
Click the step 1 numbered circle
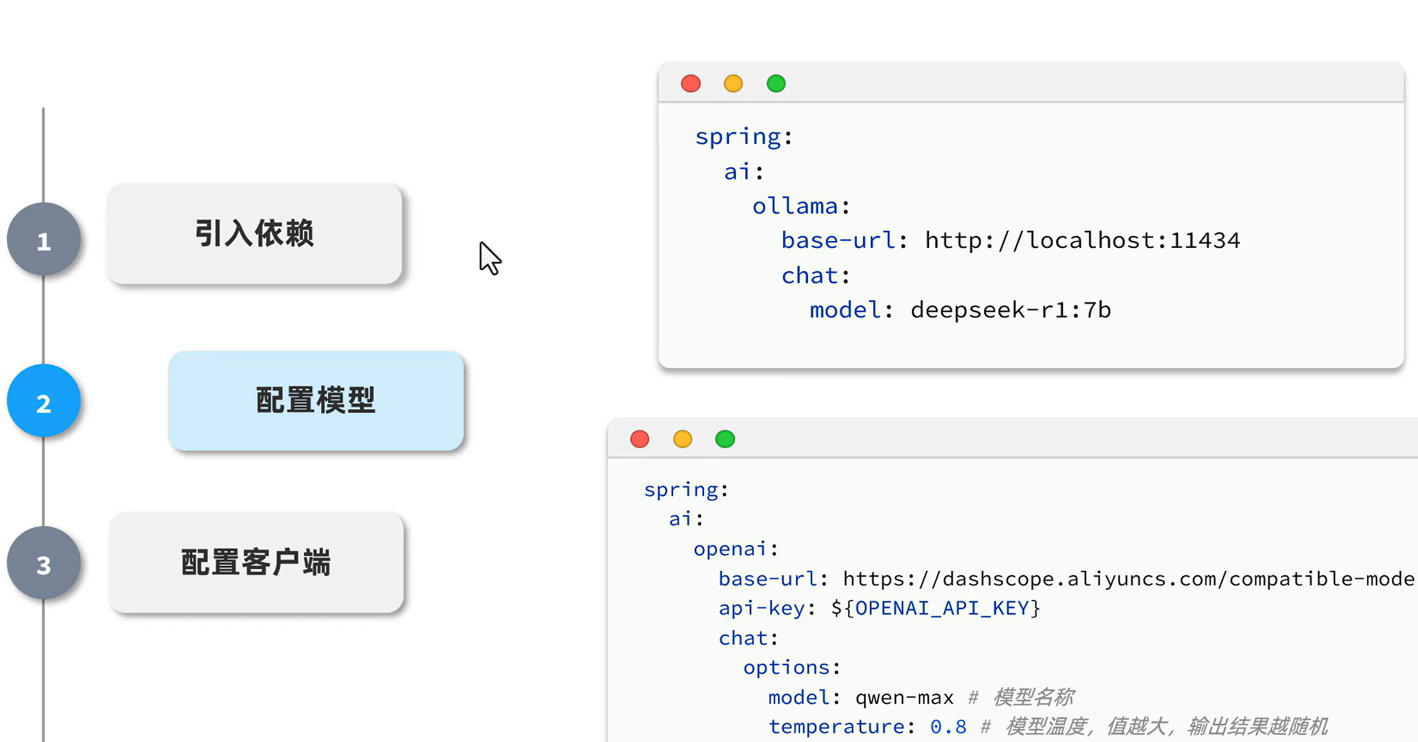[44, 240]
